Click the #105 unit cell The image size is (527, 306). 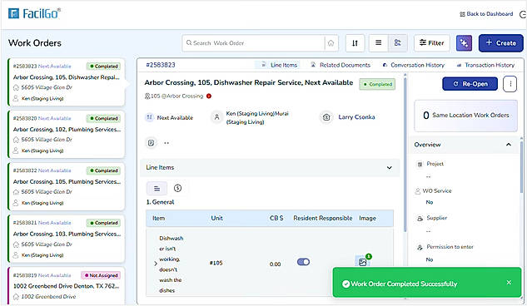(x=216, y=263)
